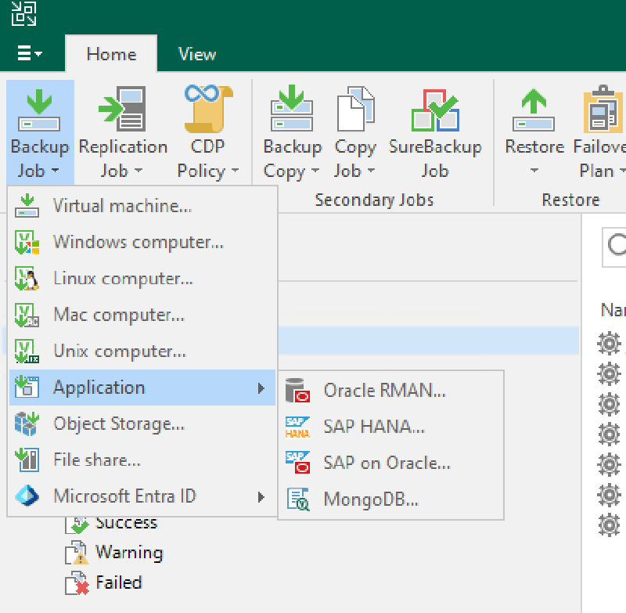Click the search box in jobs panel
Viewport: 626px width, 613px height.
[x=614, y=247]
